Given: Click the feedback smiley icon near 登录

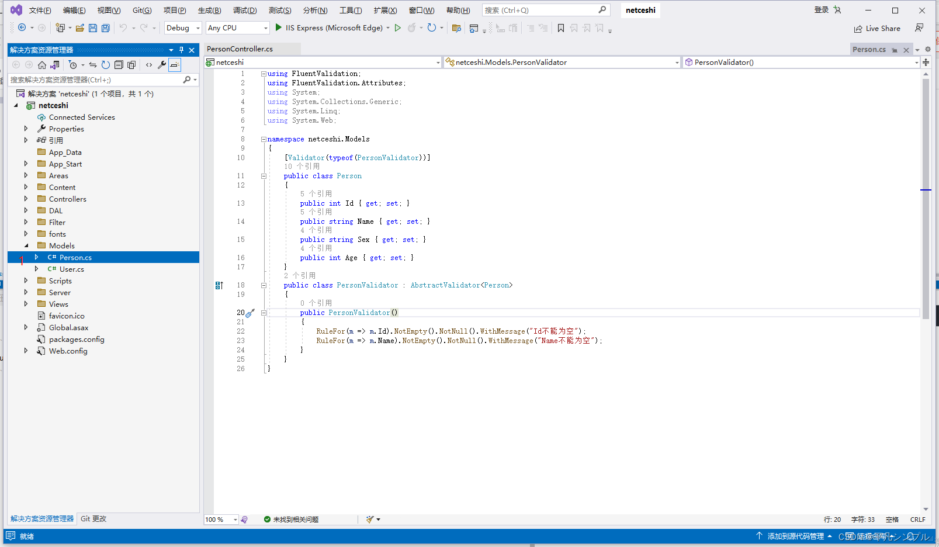Looking at the screenshot, I should coord(838,10).
